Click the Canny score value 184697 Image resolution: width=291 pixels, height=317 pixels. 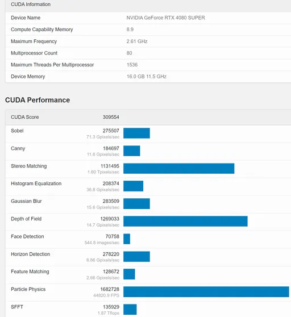(x=111, y=148)
